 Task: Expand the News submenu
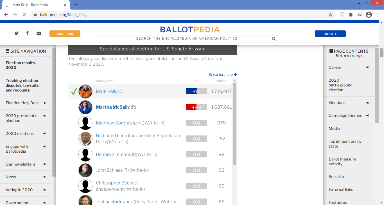[x=44, y=177]
